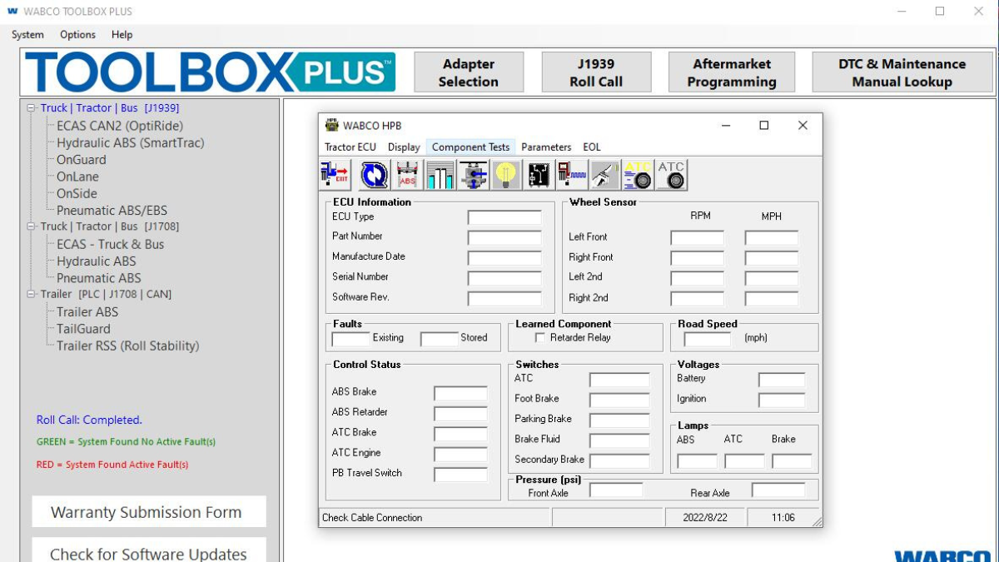The width and height of the screenshot is (999, 562).
Task: Open the Component Tests menu
Action: coord(470,147)
